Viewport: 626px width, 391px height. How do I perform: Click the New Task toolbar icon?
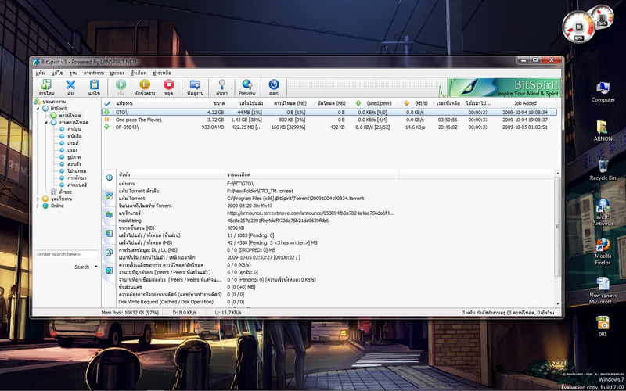pyautogui.click(x=47, y=87)
